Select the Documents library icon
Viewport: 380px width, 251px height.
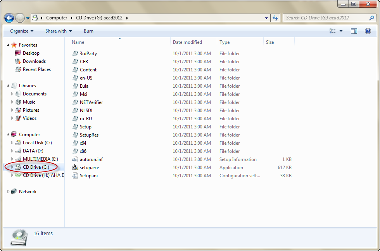point(18,94)
